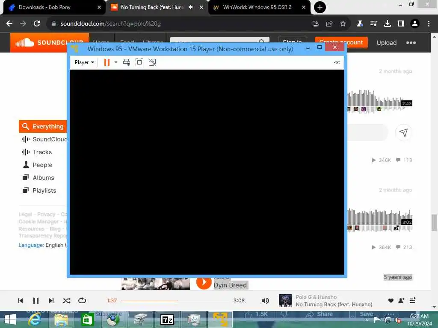
Task: Open the Windows Start button
Action: 10,319
